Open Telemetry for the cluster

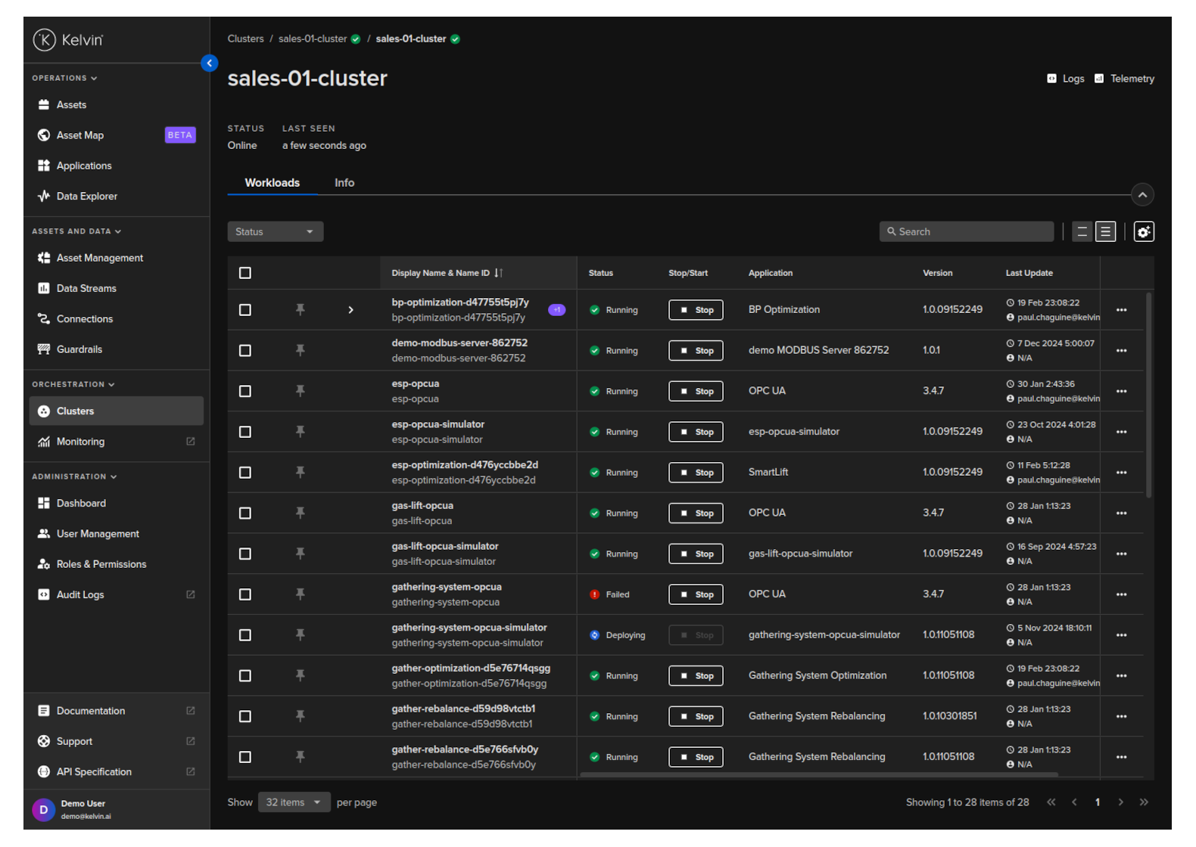(x=1124, y=79)
